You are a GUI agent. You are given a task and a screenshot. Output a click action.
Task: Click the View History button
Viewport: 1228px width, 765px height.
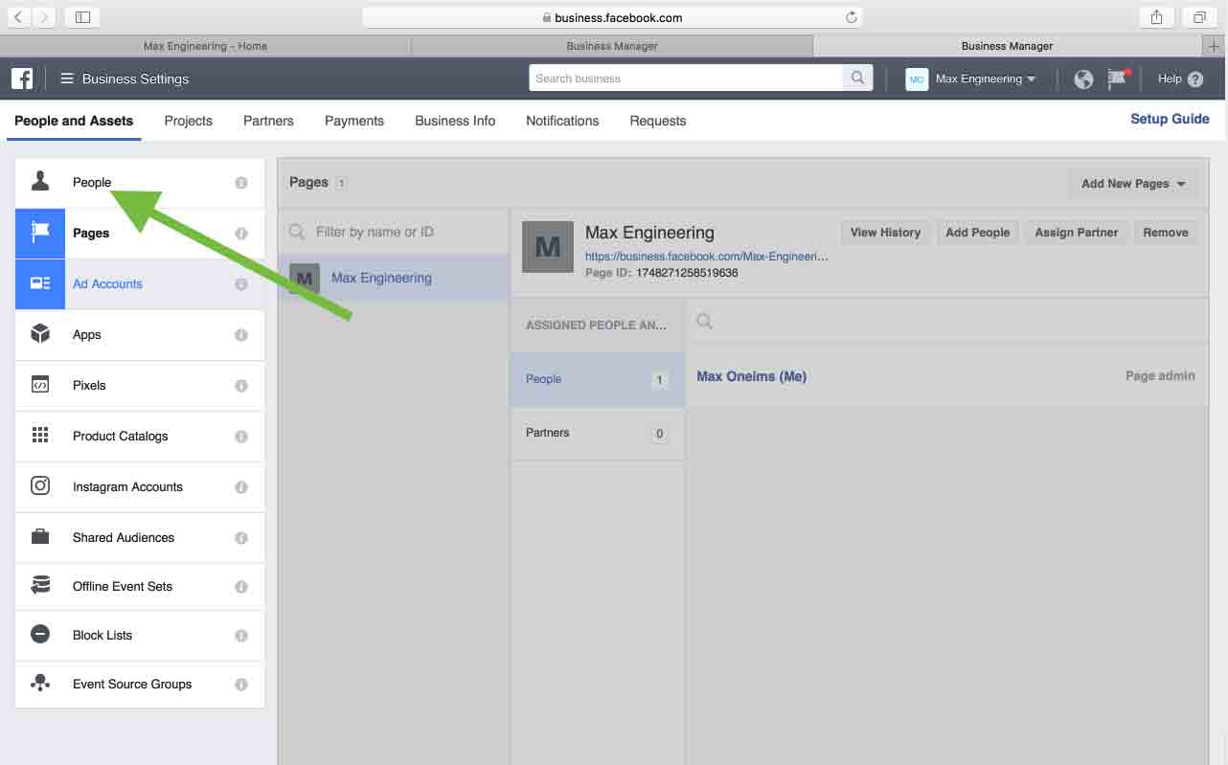(x=885, y=233)
